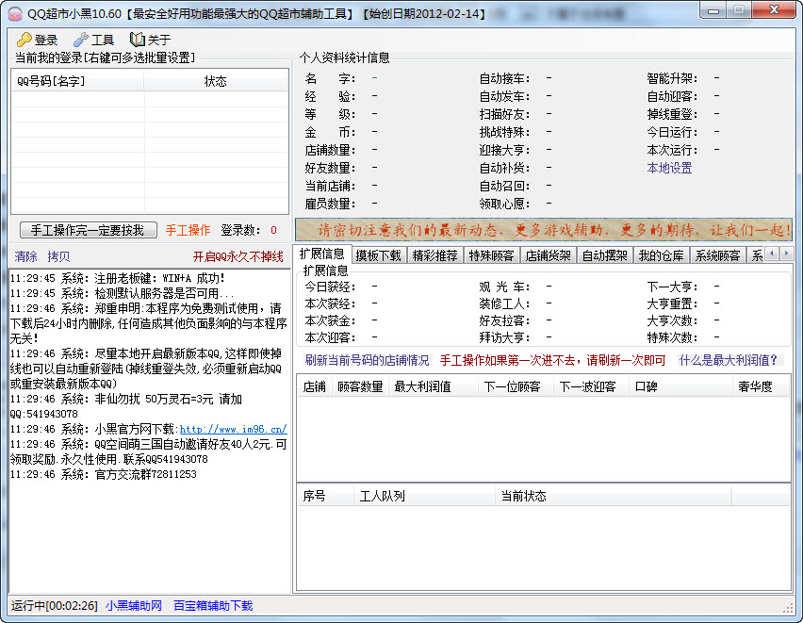803x623 pixels.
Task: Click the wrench icon for 工具
Action: [80, 40]
